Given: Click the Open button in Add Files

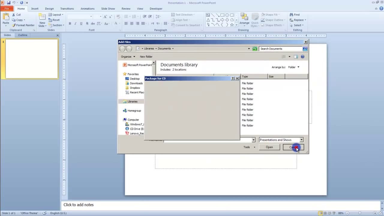Looking at the screenshot, I should coord(269,147).
